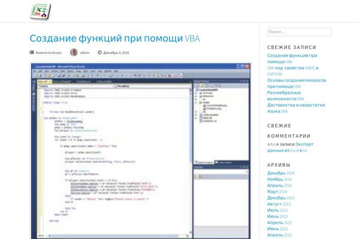
Task: Open 'VBA-код: свойства NAME и CAPTION' post
Action: (x=293, y=71)
